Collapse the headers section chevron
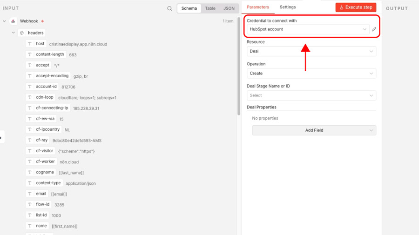The image size is (419, 235). pyautogui.click(x=14, y=33)
